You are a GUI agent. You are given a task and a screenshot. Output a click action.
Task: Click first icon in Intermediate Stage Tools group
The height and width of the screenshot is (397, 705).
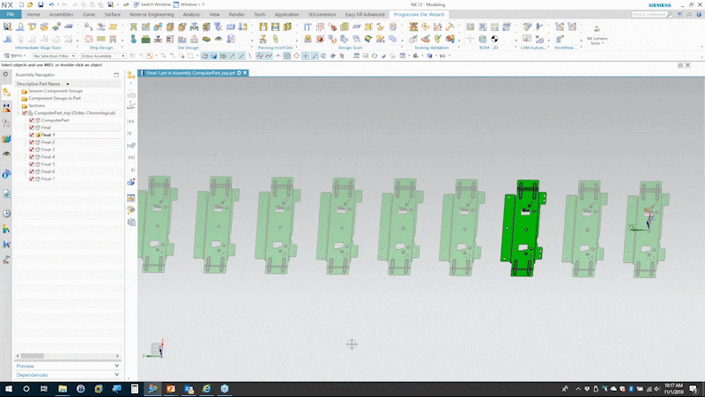click(8, 27)
